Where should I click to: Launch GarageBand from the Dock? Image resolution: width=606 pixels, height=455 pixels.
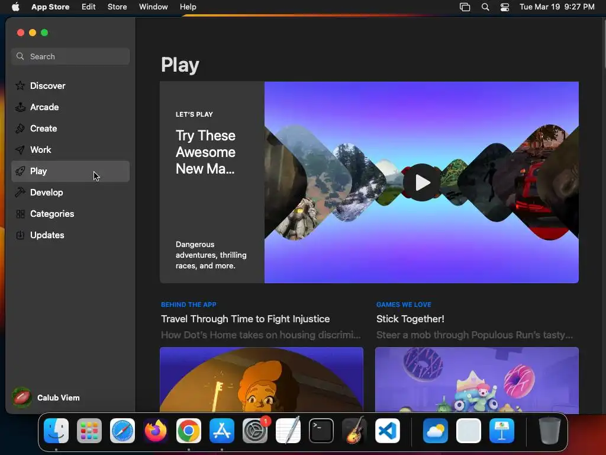[354, 431]
